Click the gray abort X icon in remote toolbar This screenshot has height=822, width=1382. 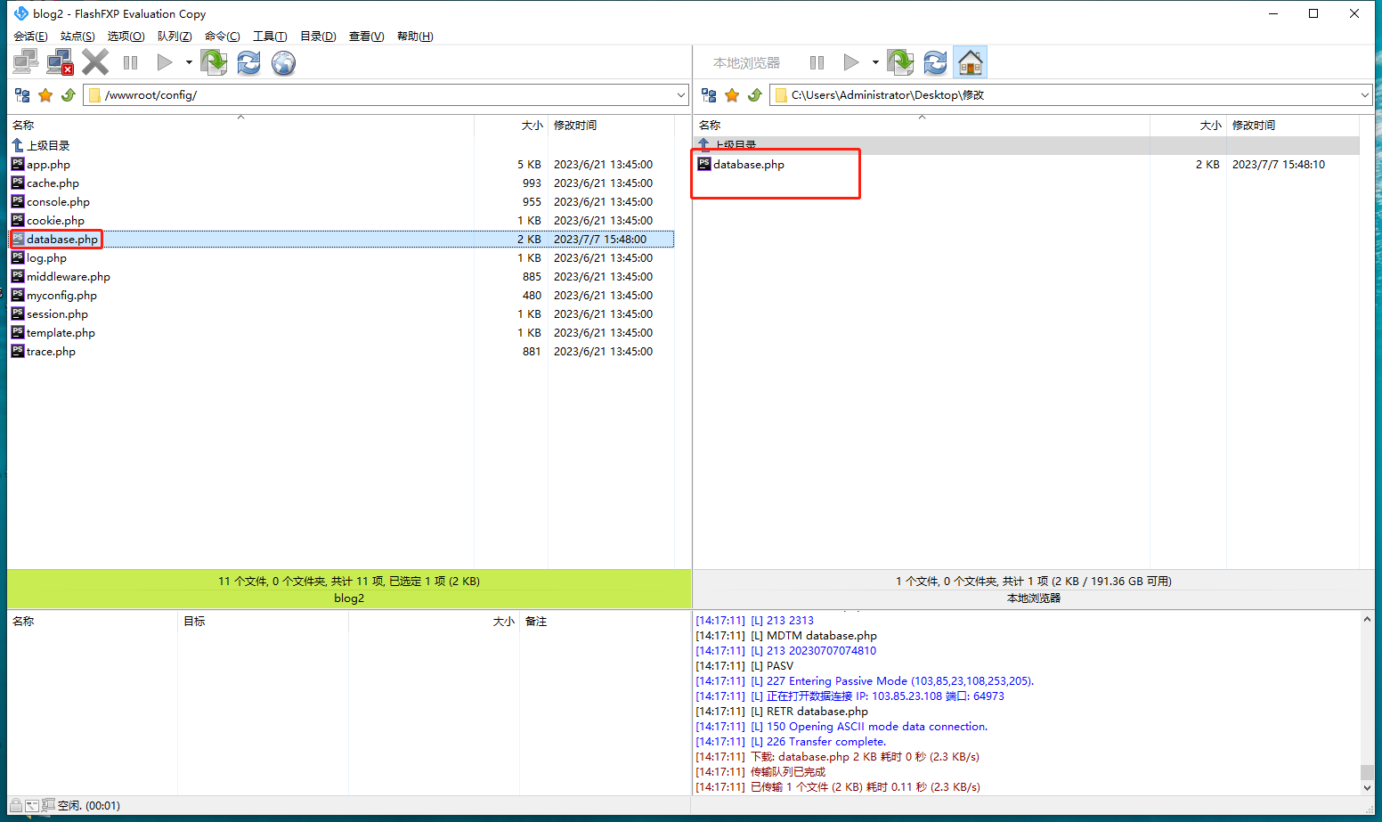click(95, 62)
